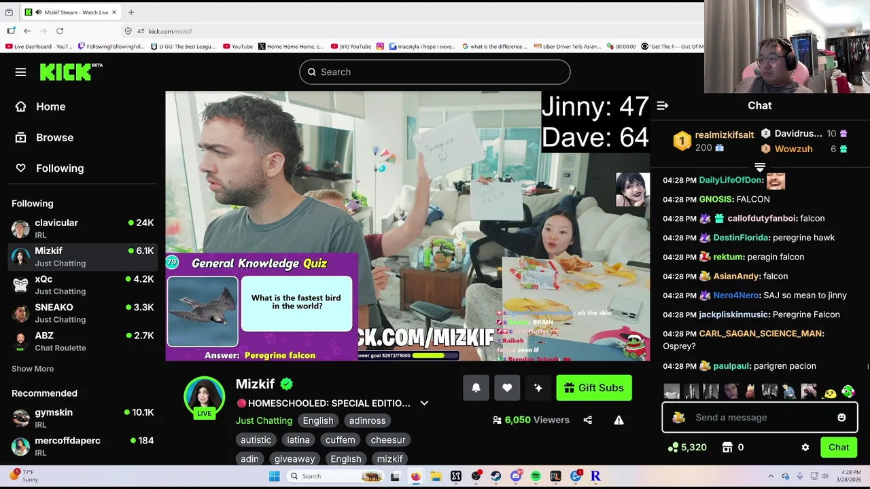Viewport: 870px width, 489px height.
Task: Open the Just Chatting category link
Action: point(264,420)
